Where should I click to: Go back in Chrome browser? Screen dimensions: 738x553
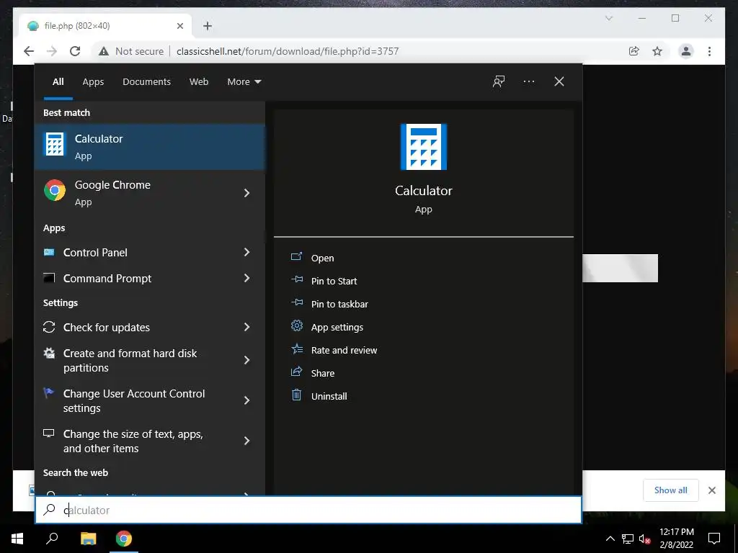[29, 51]
